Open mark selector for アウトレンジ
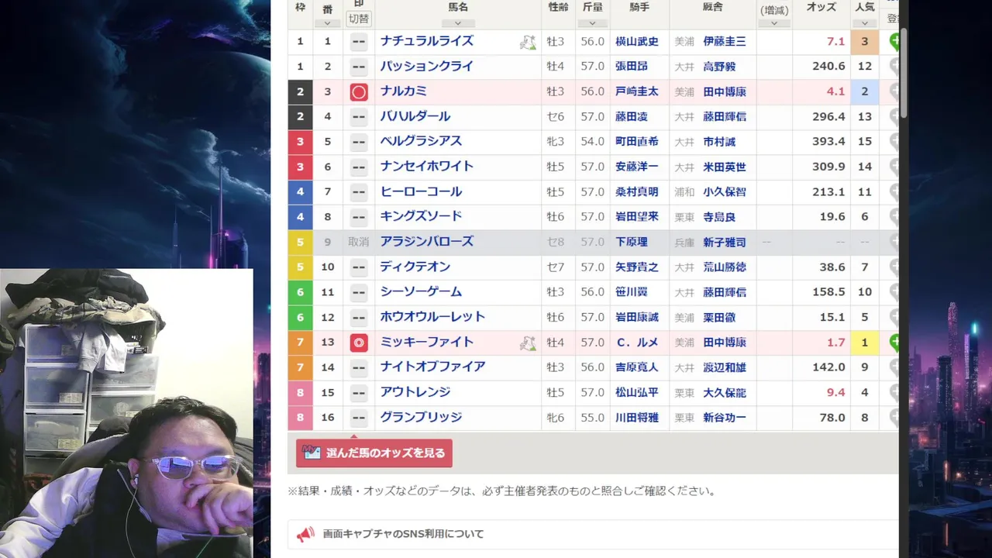This screenshot has width=992, height=558. 359,392
